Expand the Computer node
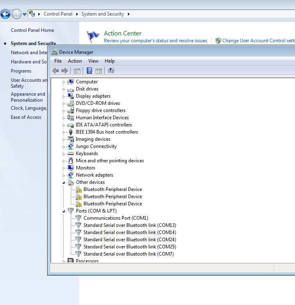The width and height of the screenshot is (295, 305). (x=64, y=82)
